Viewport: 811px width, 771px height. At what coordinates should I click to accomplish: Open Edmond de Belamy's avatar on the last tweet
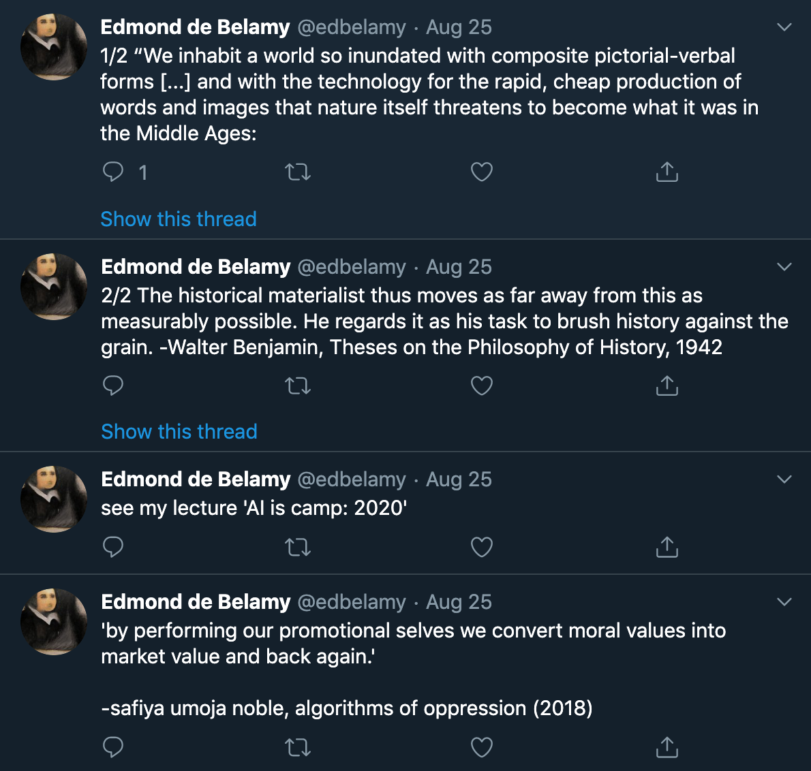54,622
